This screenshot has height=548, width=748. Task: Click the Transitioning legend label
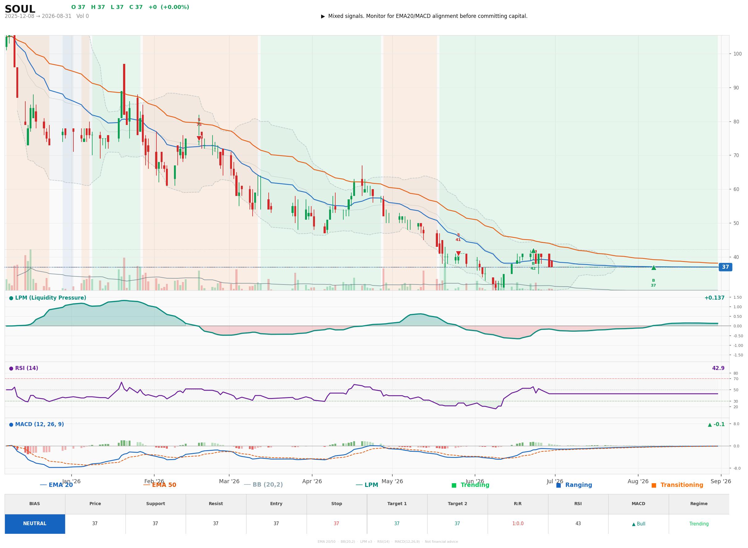click(x=682, y=485)
